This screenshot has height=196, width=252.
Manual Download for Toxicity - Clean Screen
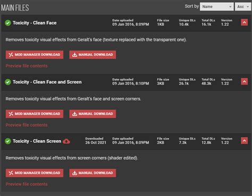pyautogui.click(x=93, y=173)
